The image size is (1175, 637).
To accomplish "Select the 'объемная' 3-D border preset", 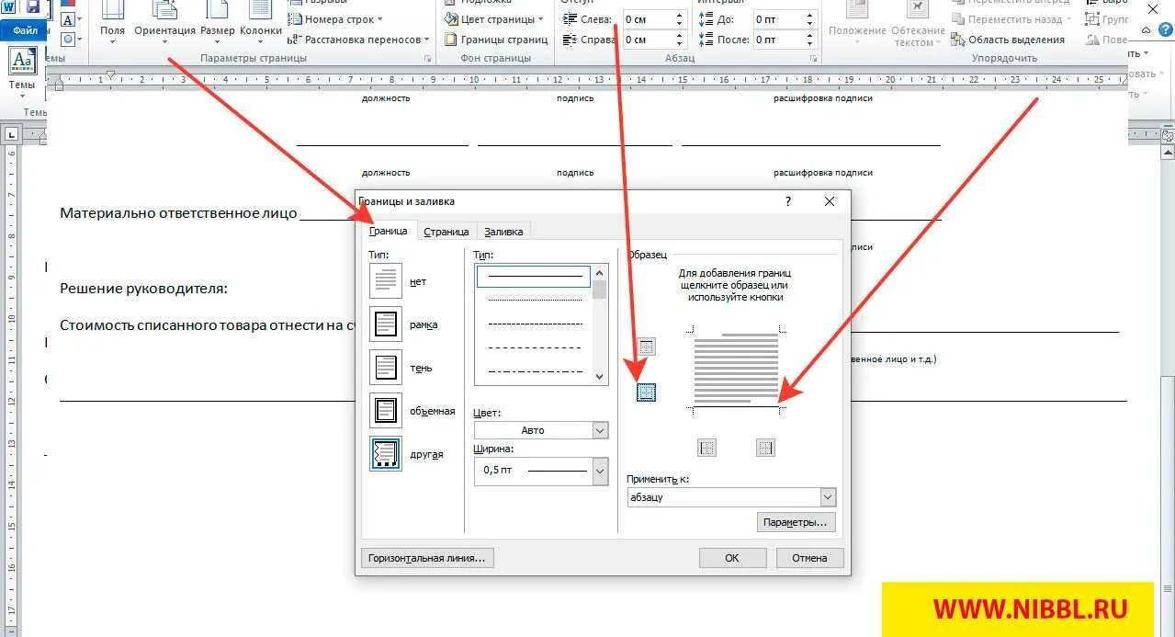I will 386,410.
